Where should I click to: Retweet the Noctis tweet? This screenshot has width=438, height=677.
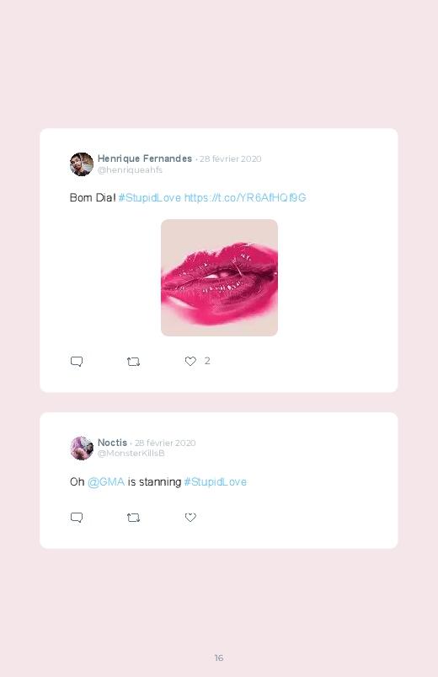[x=133, y=518]
